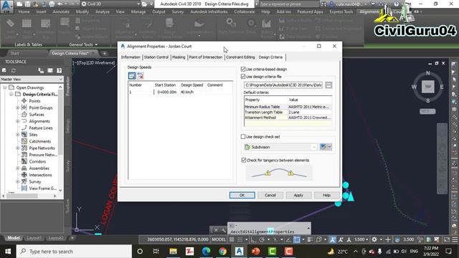Click the Feature Lines tree icon

tap(24, 128)
